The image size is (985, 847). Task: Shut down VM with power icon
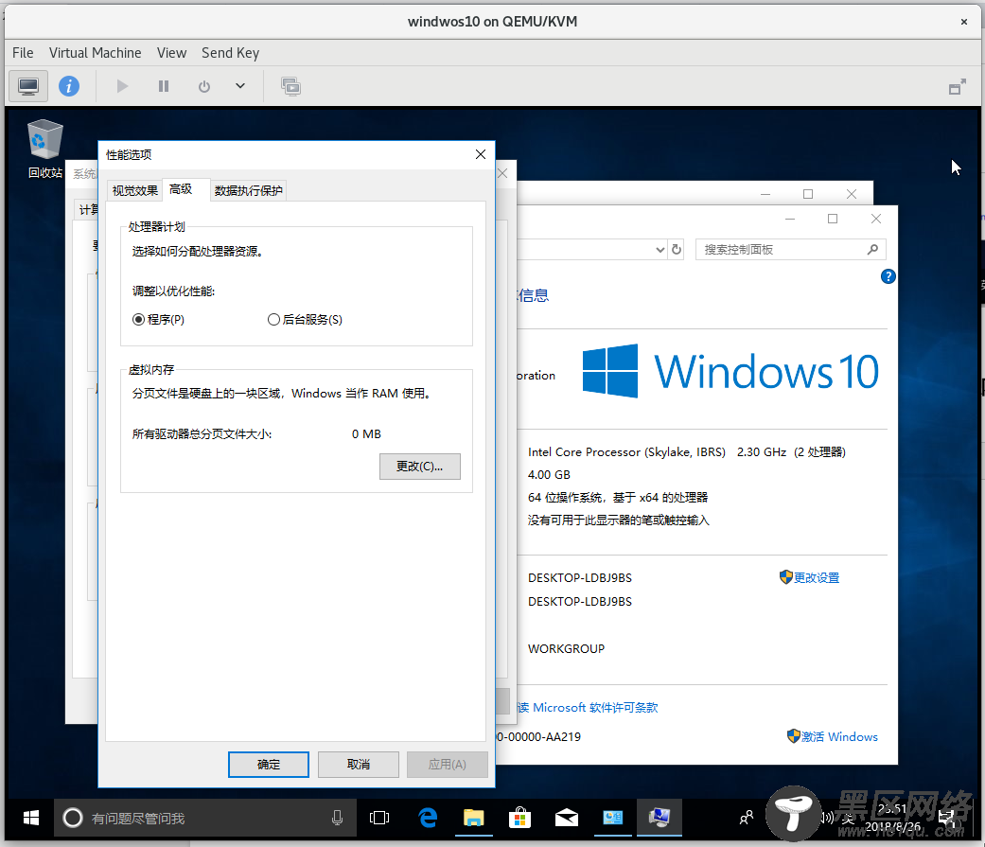click(204, 86)
